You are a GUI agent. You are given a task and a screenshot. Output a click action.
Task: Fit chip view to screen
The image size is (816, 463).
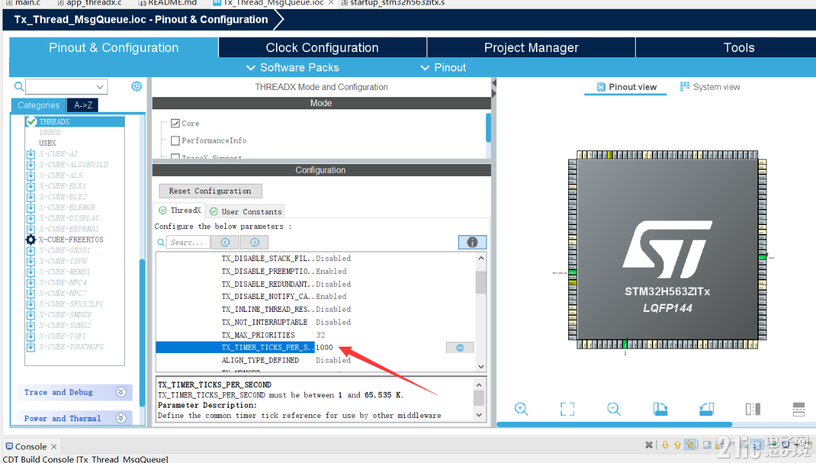(567, 409)
